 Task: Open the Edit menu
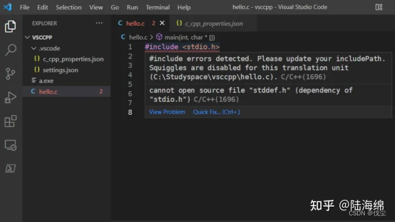[x=42, y=7]
